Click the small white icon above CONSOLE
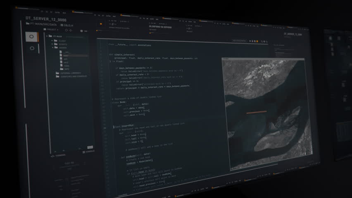Viewport: 352px width, 198px height. (90, 147)
